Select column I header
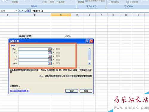 [x=138, y=15]
